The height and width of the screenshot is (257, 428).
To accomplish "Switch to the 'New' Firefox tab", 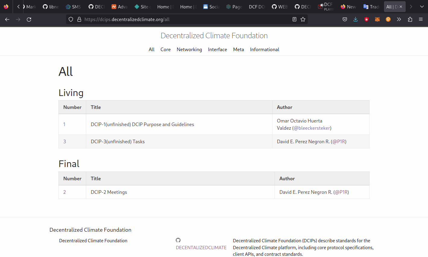I will point(348,7).
